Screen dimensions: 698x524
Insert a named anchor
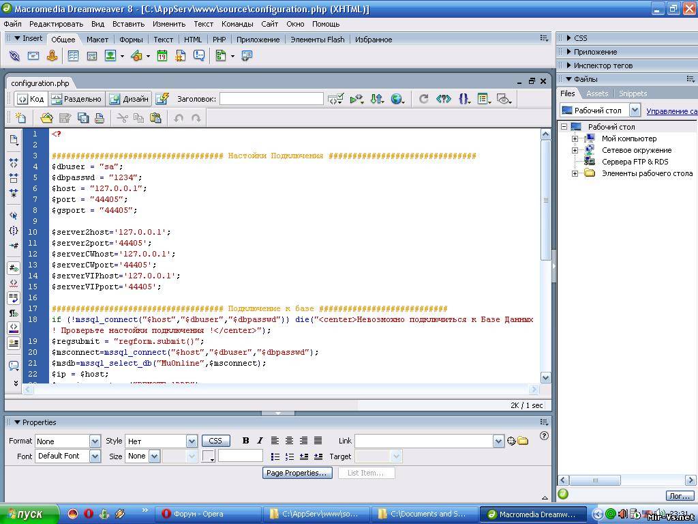(52, 56)
